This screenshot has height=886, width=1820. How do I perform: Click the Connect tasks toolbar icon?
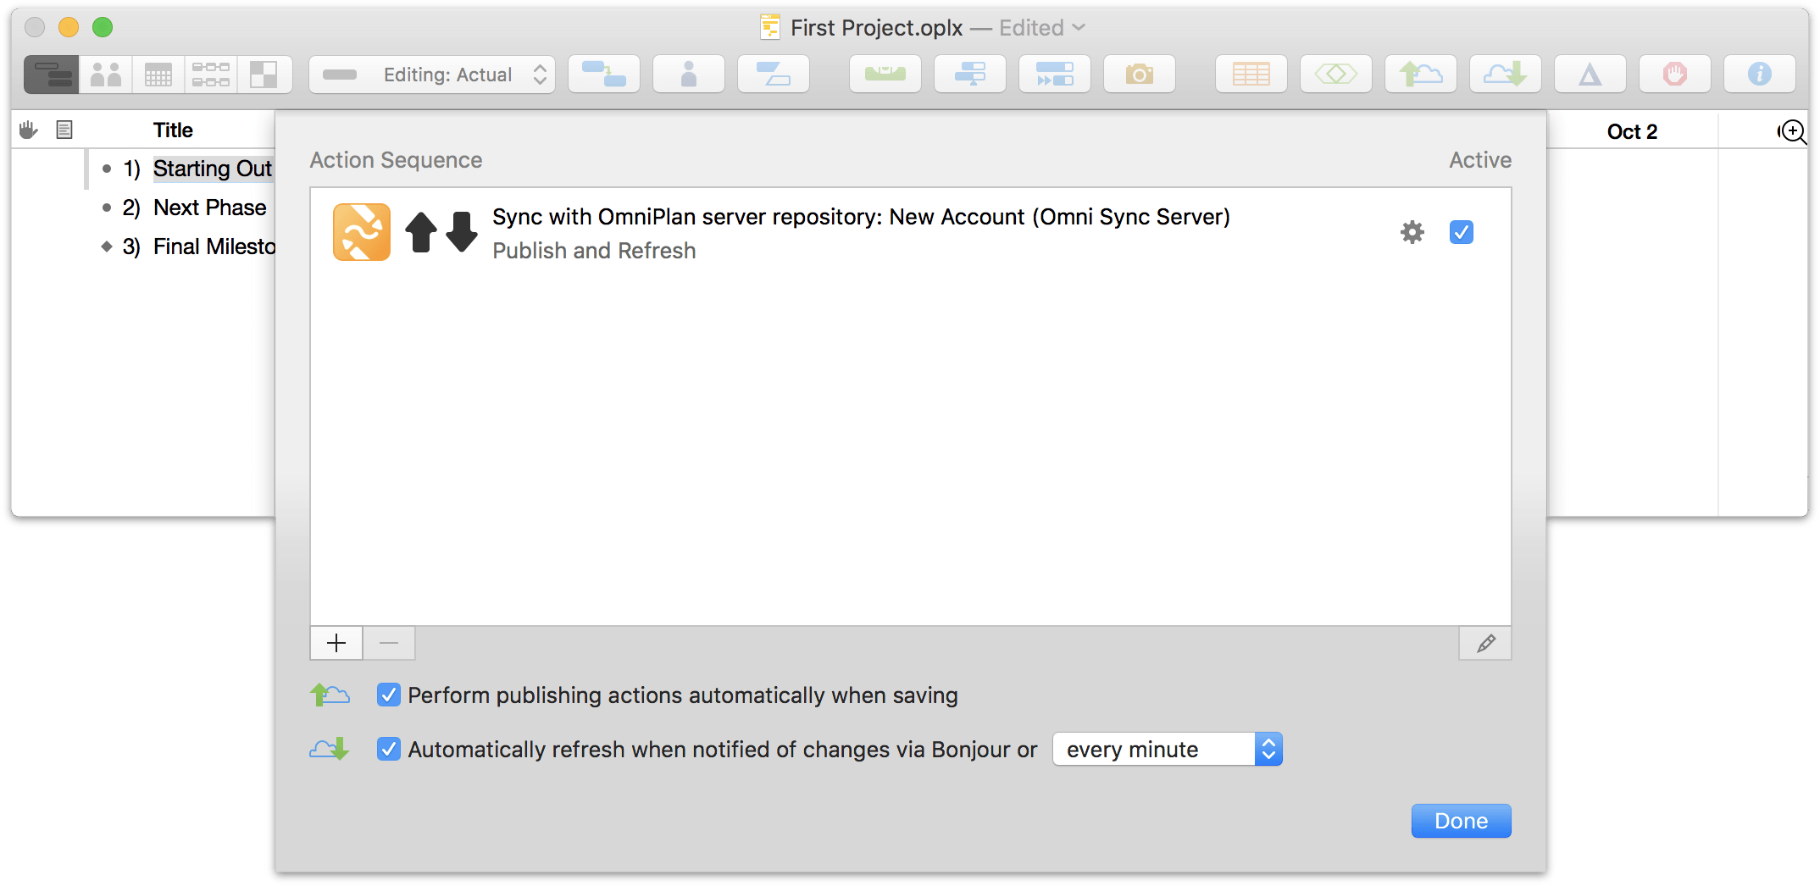[604, 75]
